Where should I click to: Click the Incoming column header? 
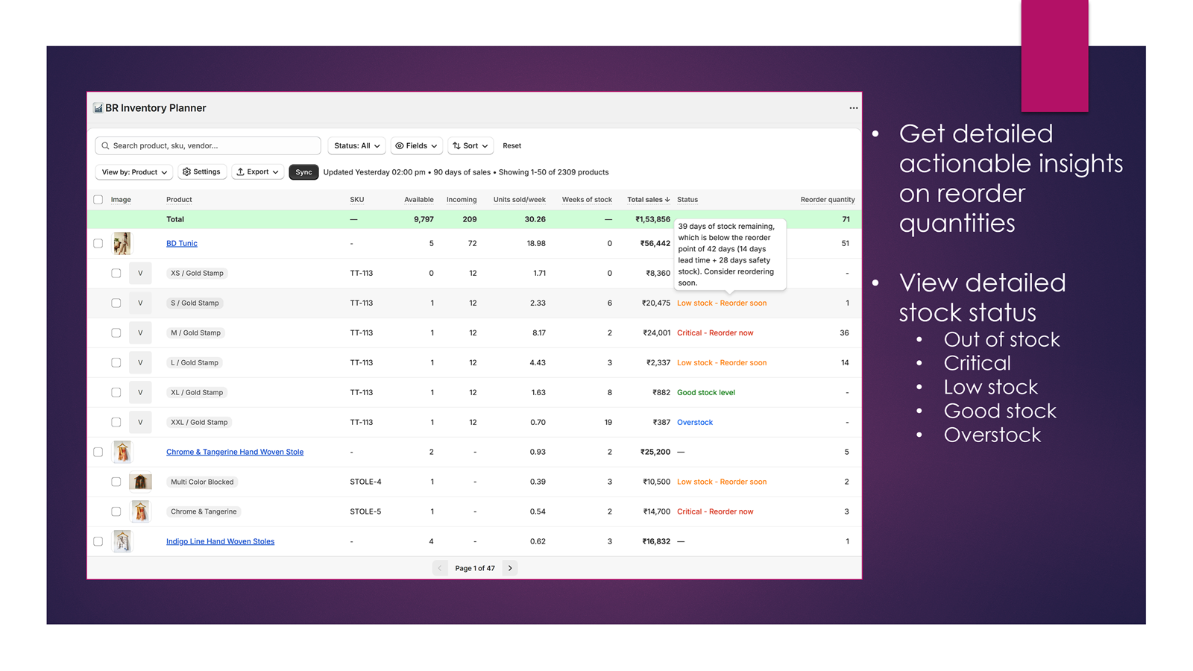click(462, 200)
